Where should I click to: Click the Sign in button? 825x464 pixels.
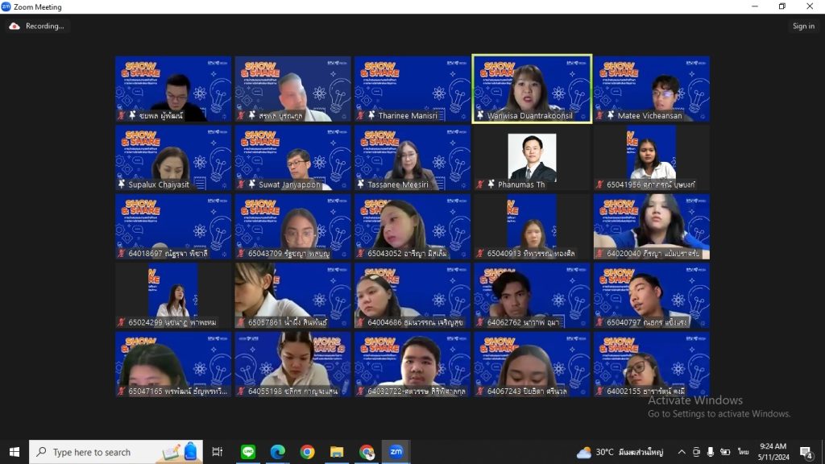click(x=803, y=26)
